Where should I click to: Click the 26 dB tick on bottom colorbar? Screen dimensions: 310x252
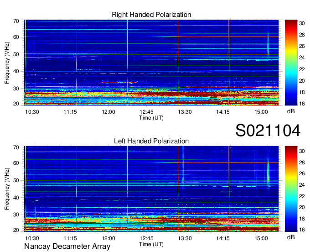tap(302, 173)
